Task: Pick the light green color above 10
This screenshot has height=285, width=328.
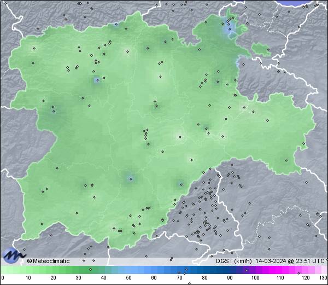Action: [28, 270]
